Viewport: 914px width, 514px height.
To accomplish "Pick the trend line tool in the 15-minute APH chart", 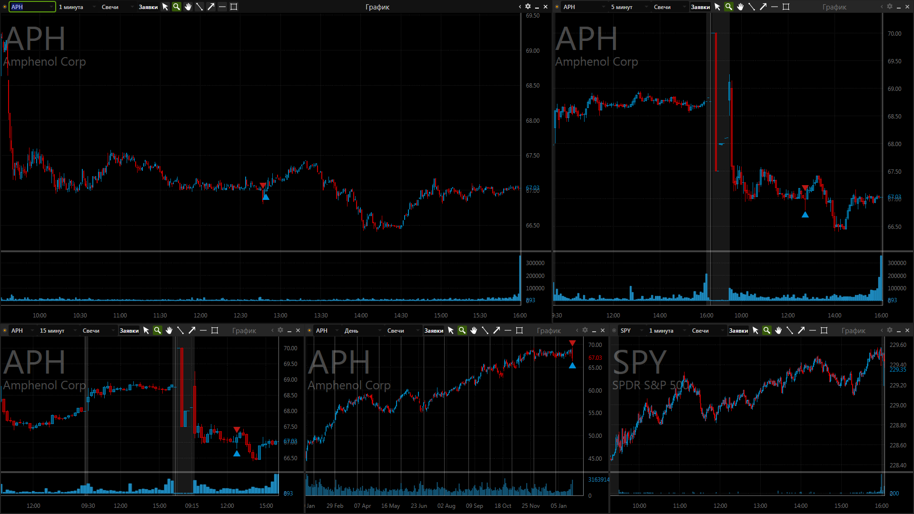I will [x=180, y=330].
